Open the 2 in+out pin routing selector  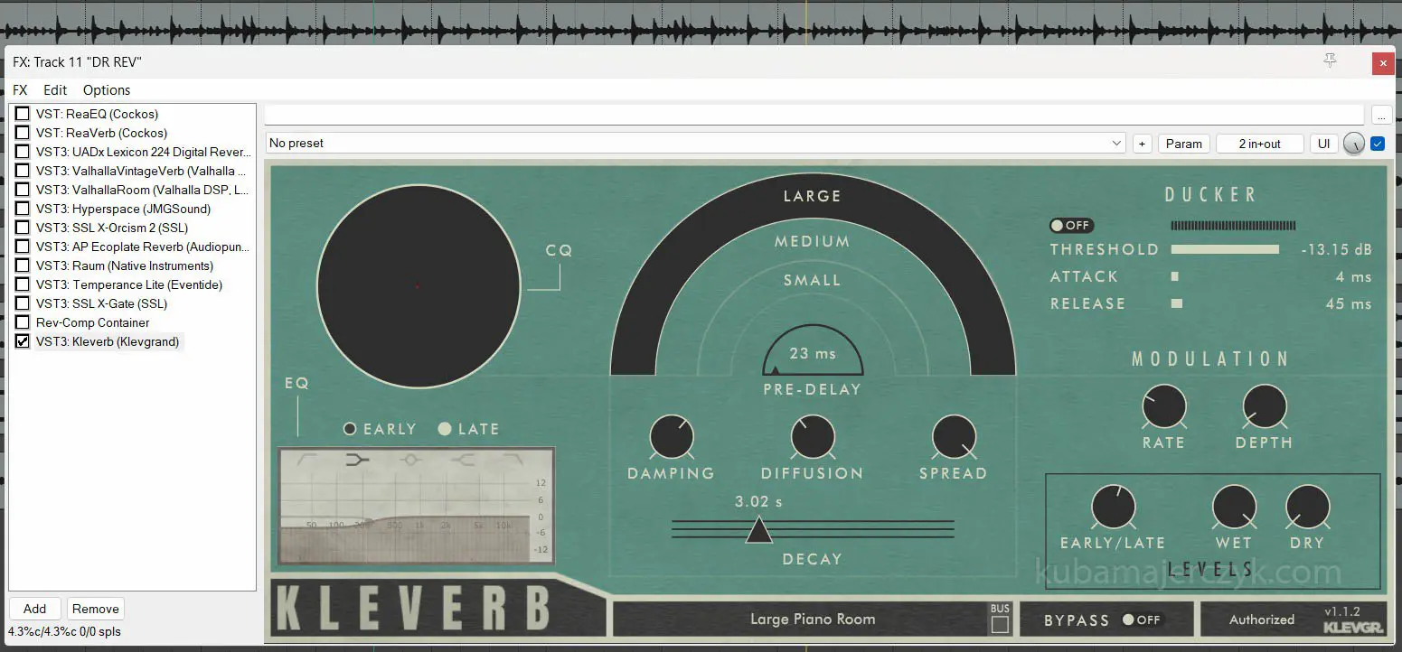[x=1259, y=144]
